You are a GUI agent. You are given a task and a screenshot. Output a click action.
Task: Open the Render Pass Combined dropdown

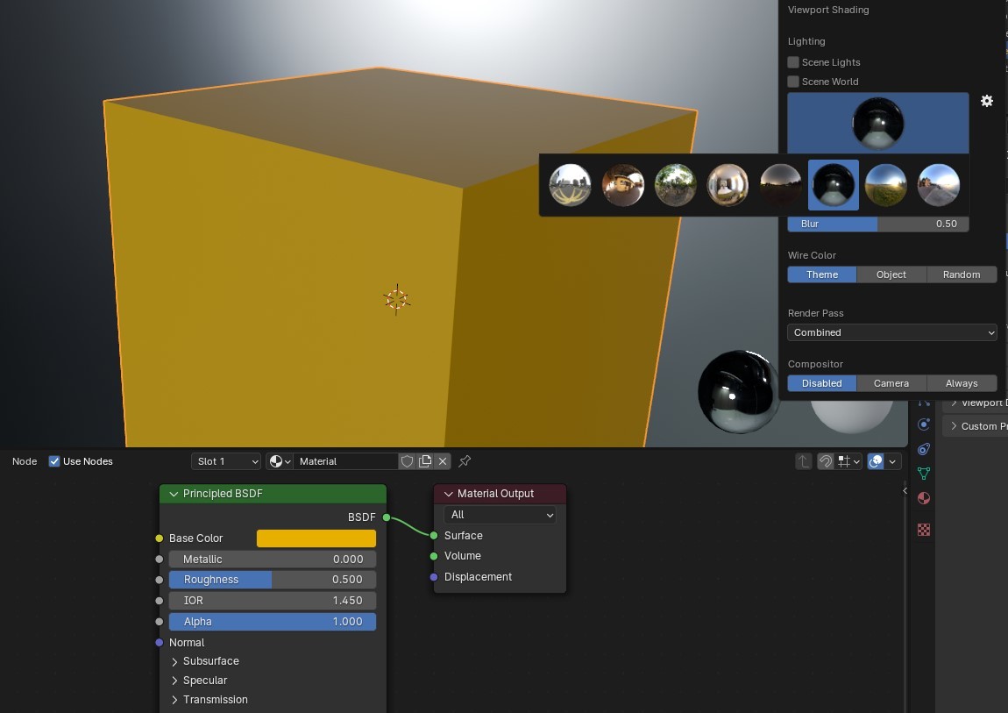[x=892, y=332]
